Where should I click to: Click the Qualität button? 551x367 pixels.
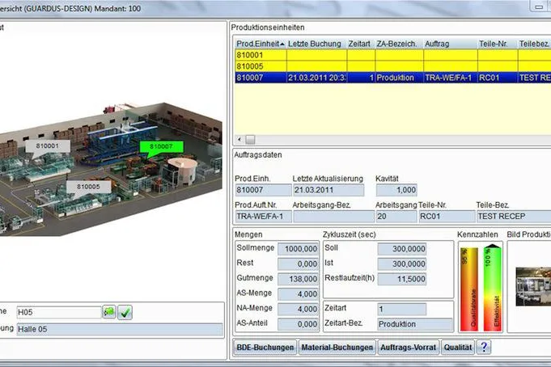coord(457,348)
